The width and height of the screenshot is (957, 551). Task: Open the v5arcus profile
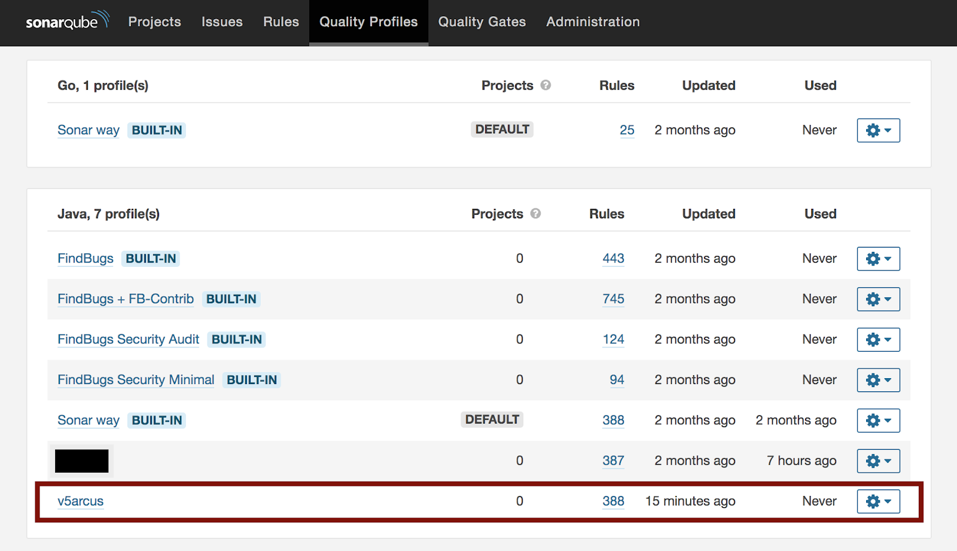pyautogui.click(x=81, y=501)
